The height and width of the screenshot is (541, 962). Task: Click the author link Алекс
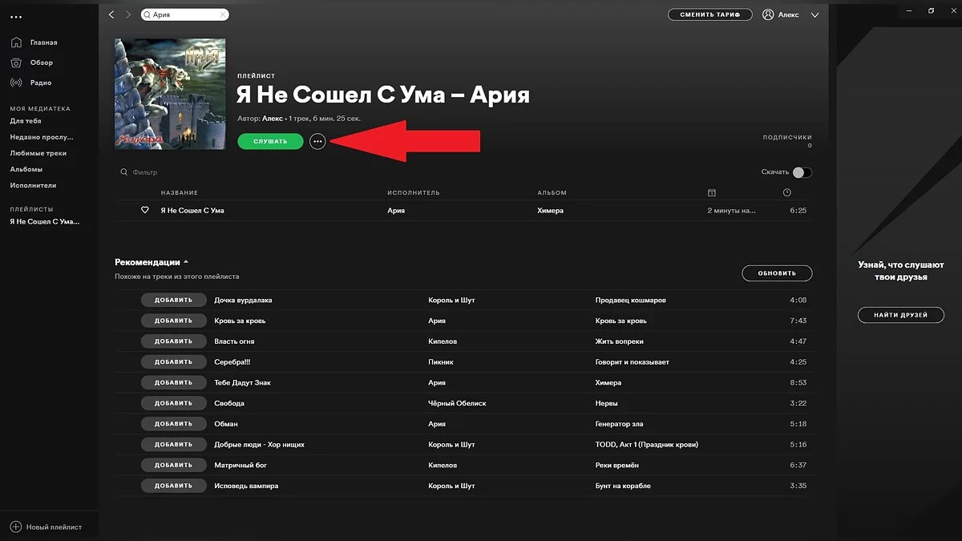(x=274, y=118)
